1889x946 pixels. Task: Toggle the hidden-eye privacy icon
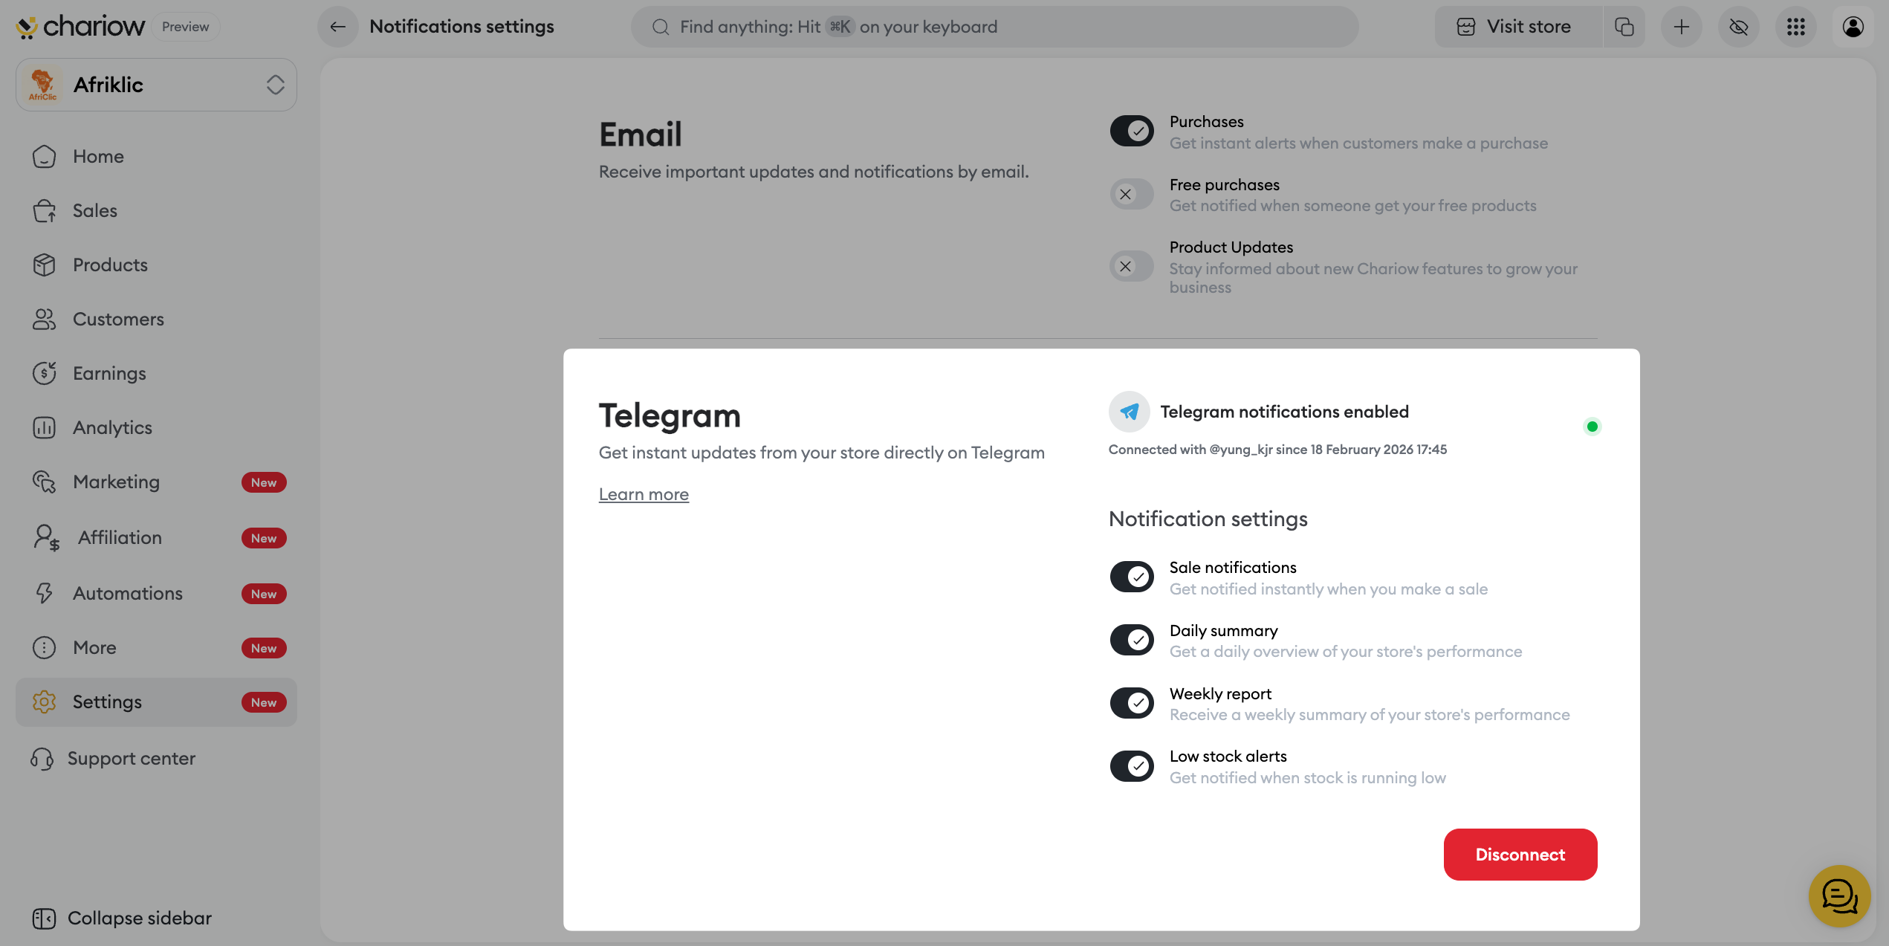(x=1738, y=27)
